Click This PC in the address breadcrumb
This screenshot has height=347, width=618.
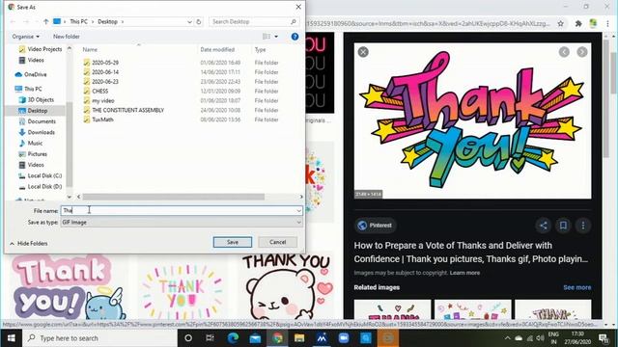pos(78,21)
